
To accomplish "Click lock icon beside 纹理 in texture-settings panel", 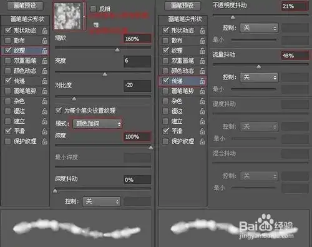I will [45, 51].
